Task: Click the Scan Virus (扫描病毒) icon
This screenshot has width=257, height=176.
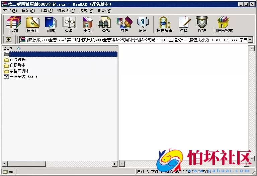Action: (x=164, y=24)
